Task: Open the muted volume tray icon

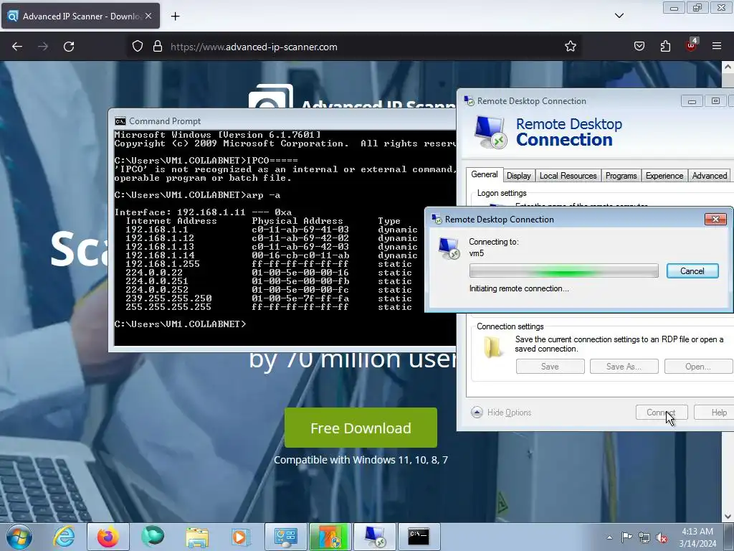Action: click(x=662, y=537)
